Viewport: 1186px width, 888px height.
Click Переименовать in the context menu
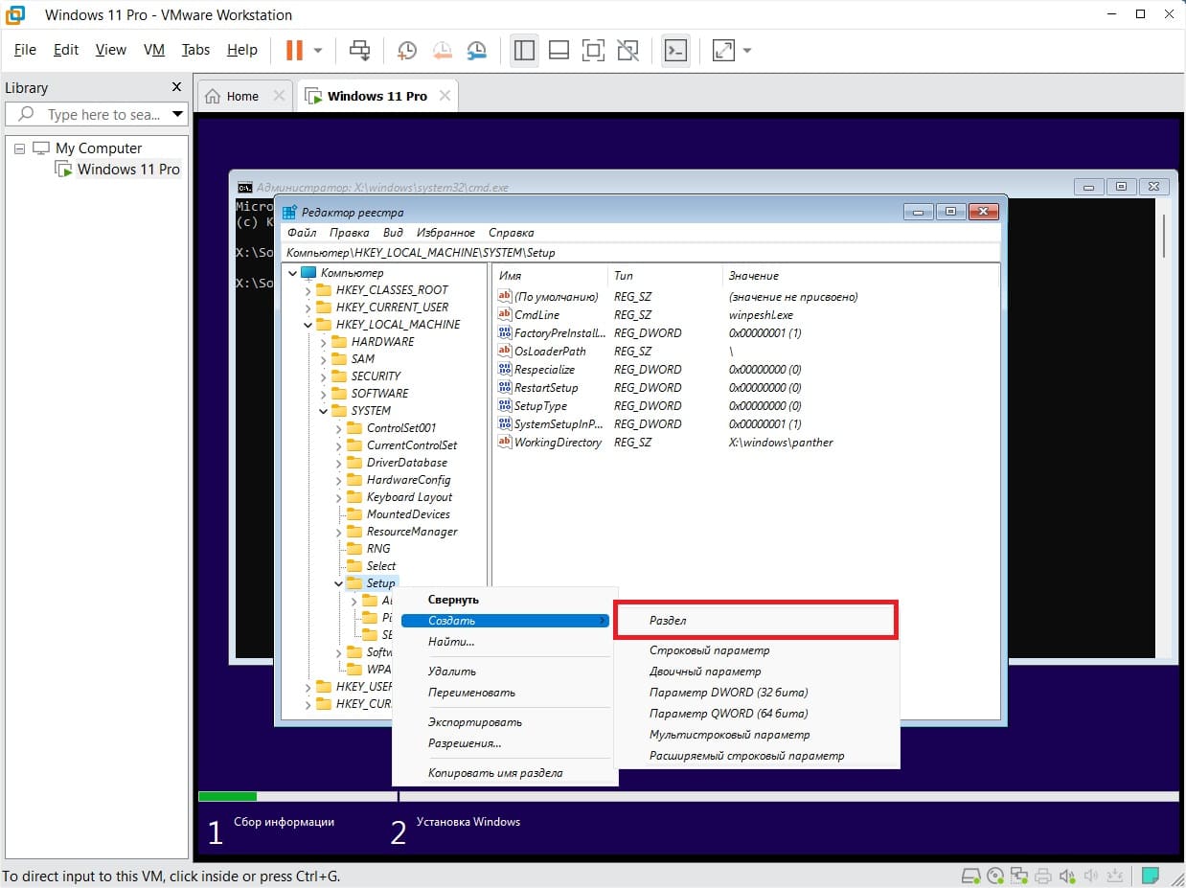coord(471,693)
